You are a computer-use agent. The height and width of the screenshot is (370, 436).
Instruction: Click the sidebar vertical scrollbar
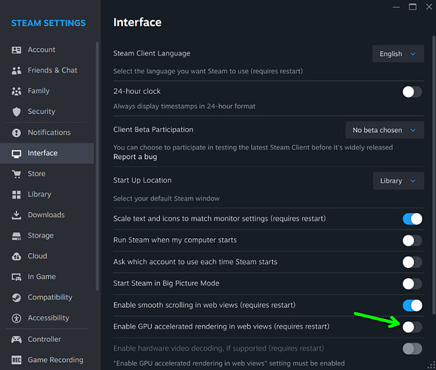tap(97, 166)
